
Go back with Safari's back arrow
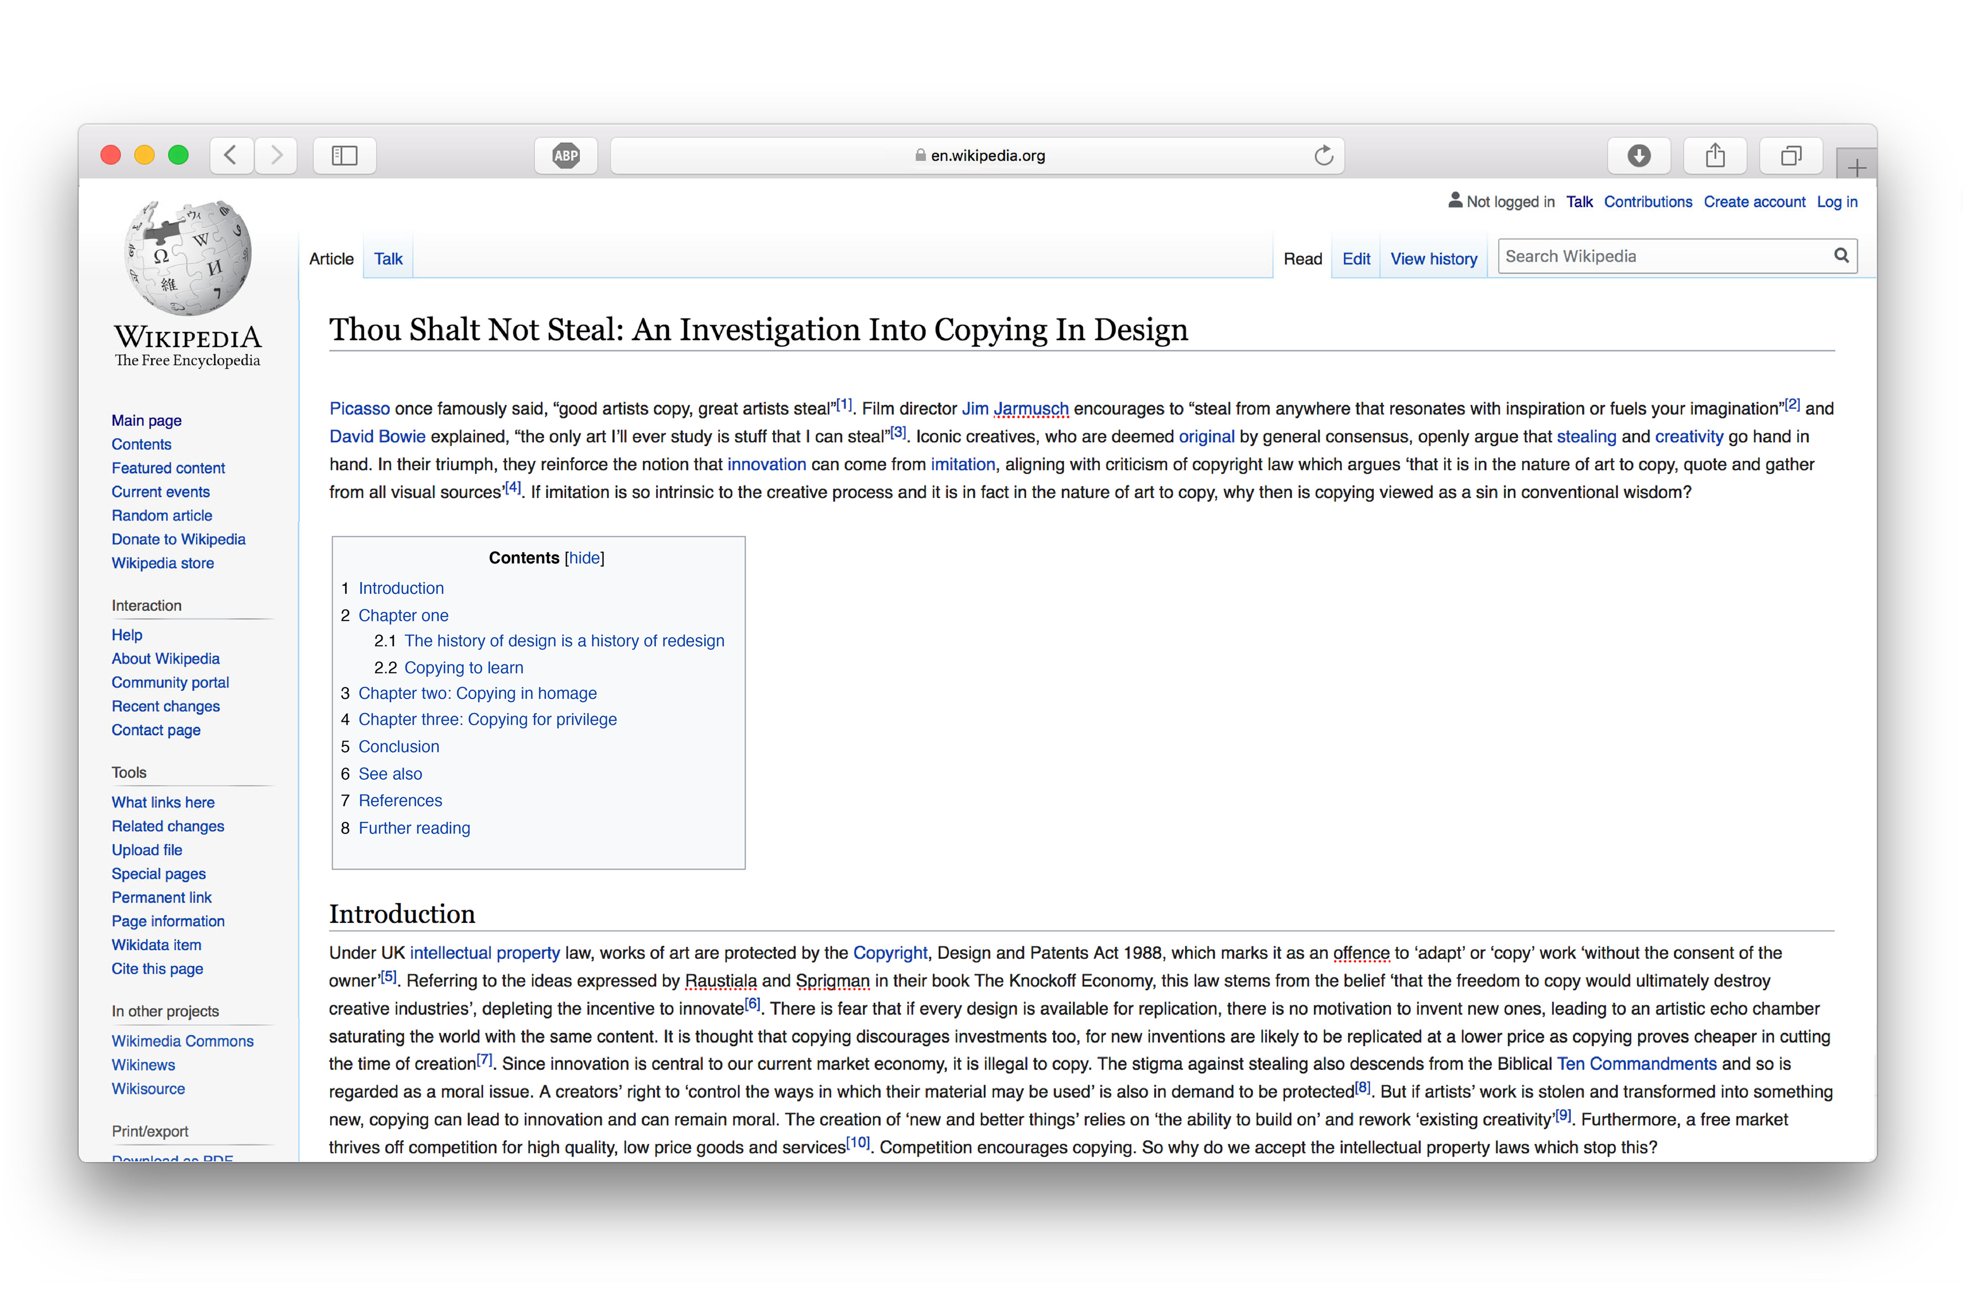231,155
